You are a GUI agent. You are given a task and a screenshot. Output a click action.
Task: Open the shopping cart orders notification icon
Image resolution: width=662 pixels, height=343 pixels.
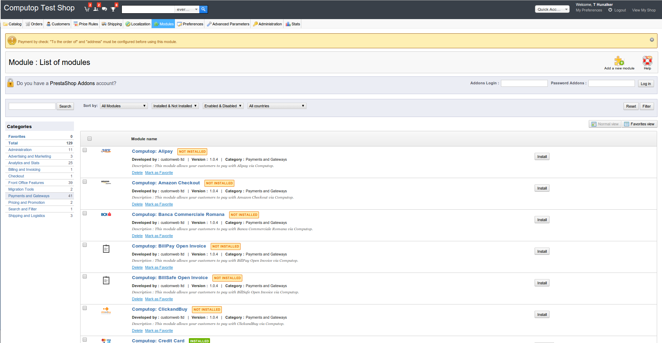(x=87, y=9)
